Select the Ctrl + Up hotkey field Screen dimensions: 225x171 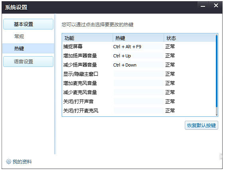138,56
